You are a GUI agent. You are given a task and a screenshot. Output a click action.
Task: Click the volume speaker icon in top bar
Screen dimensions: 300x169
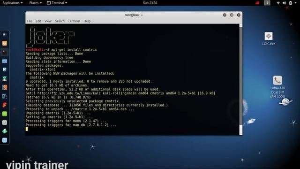click(x=285, y=3)
